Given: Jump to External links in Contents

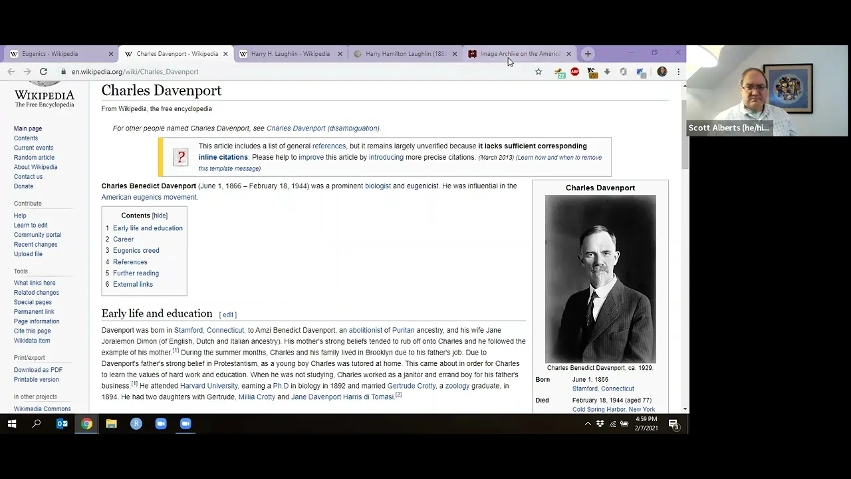Looking at the screenshot, I should (x=132, y=285).
